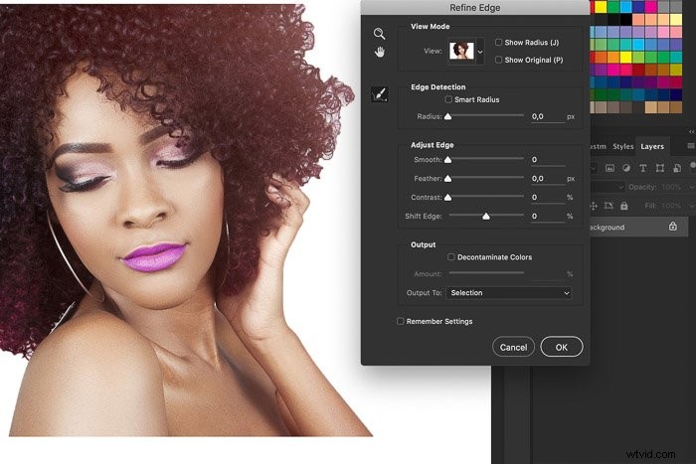Switch to the Styles tab
Viewport: 696px width, 464px height.
click(x=622, y=146)
